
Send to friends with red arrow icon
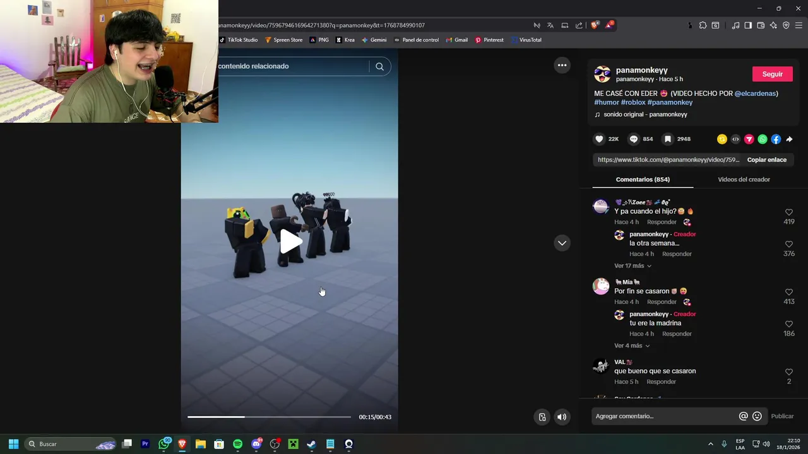749,139
